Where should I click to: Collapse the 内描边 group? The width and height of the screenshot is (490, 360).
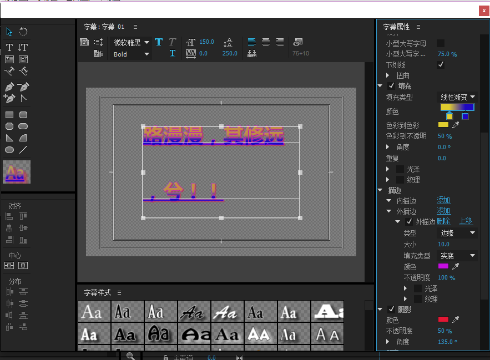click(x=389, y=201)
